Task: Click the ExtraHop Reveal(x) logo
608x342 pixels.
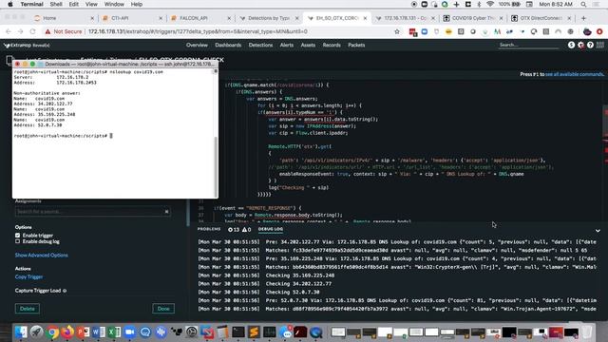Action: pyautogui.click(x=27, y=46)
